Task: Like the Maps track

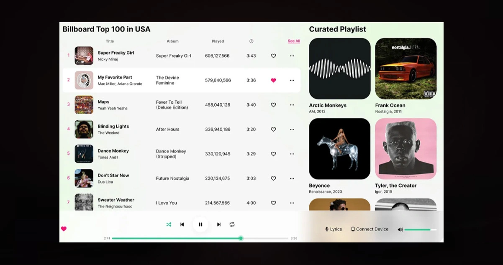Action: pos(273,105)
